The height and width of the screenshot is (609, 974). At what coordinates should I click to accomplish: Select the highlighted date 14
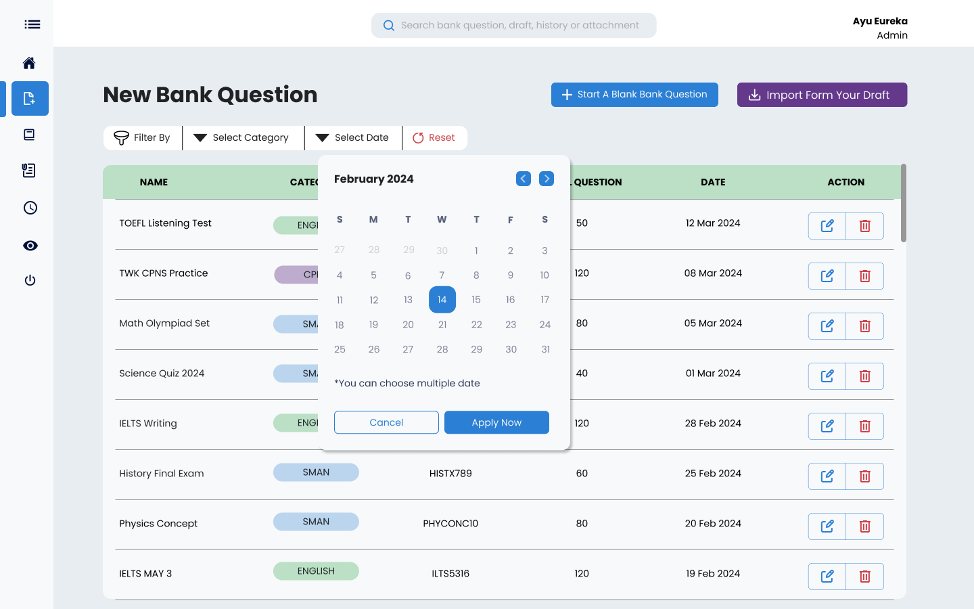click(x=442, y=300)
